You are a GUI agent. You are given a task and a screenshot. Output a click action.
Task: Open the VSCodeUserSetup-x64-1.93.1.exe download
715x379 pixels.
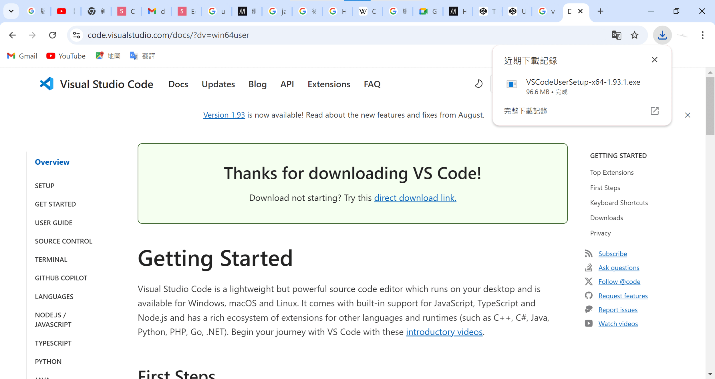click(x=582, y=82)
